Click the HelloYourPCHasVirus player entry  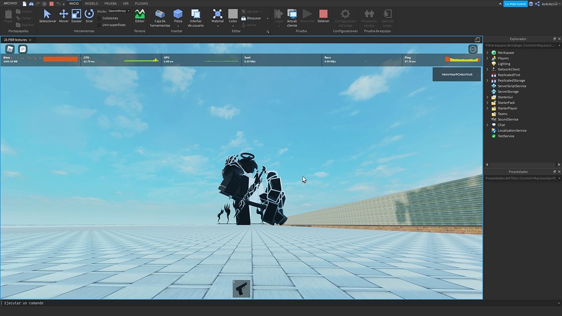coord(457,74)
